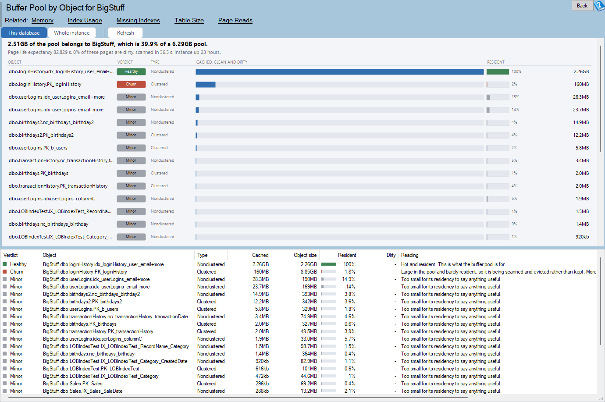Click the 160MB value in chart
Image resolution: width=605 pixels, height=402 pixels.
[x=581, y=84]
